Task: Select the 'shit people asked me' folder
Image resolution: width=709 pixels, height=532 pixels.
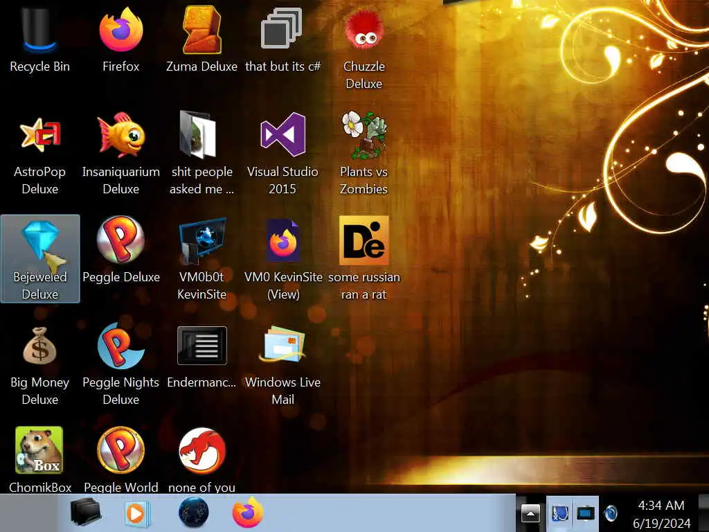Action: 199,135
